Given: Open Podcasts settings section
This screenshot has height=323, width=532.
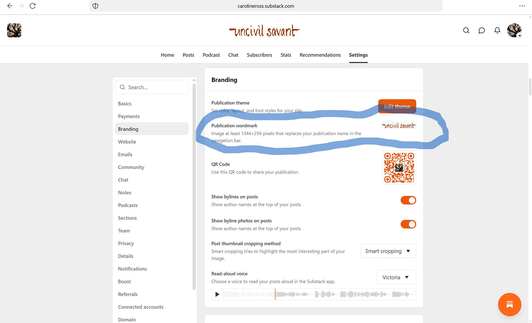Looking at the screenshot, I should (x=152, y=205).
